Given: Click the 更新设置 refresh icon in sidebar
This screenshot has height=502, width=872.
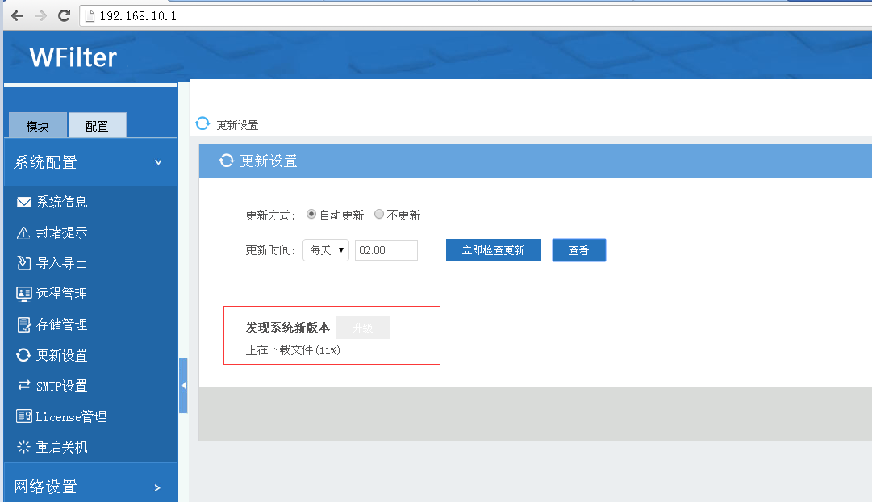Looking at the screenshot, I should pos(24,355).
